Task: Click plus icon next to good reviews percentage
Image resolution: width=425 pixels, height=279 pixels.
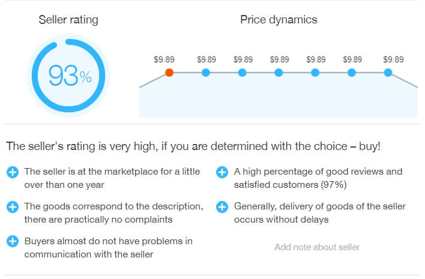Action: pos(222,172)
